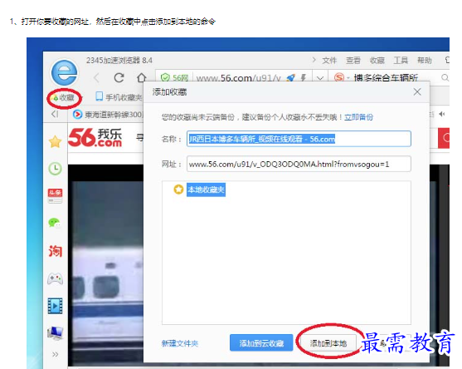The image size is (462, 369).
Task: Open the WeChat icon in the sidebar
Action: 55,224
